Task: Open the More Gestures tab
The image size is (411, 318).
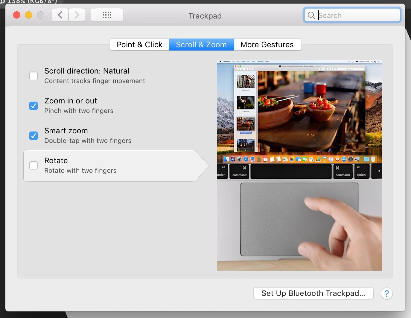Action: coord(267,45)
